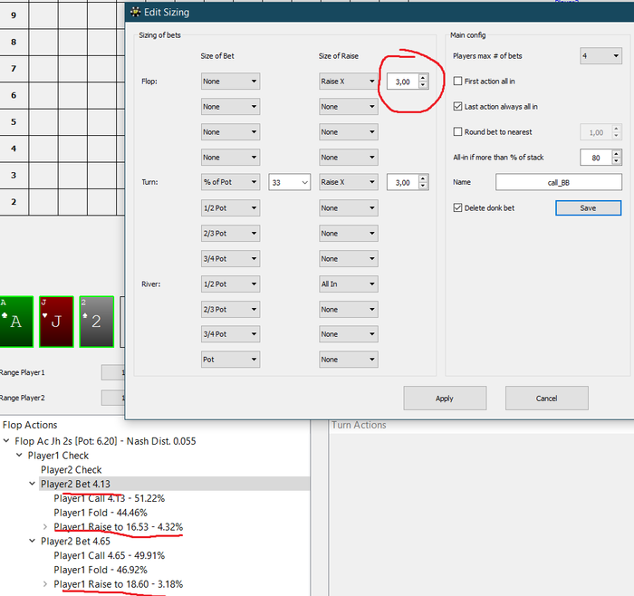
Task: Select Player1 Call 4.65 - 49.91% row
Action: pos(110,555)
